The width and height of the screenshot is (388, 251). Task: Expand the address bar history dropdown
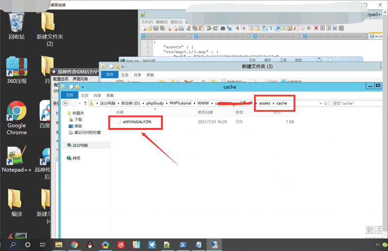tap(321, 103)
